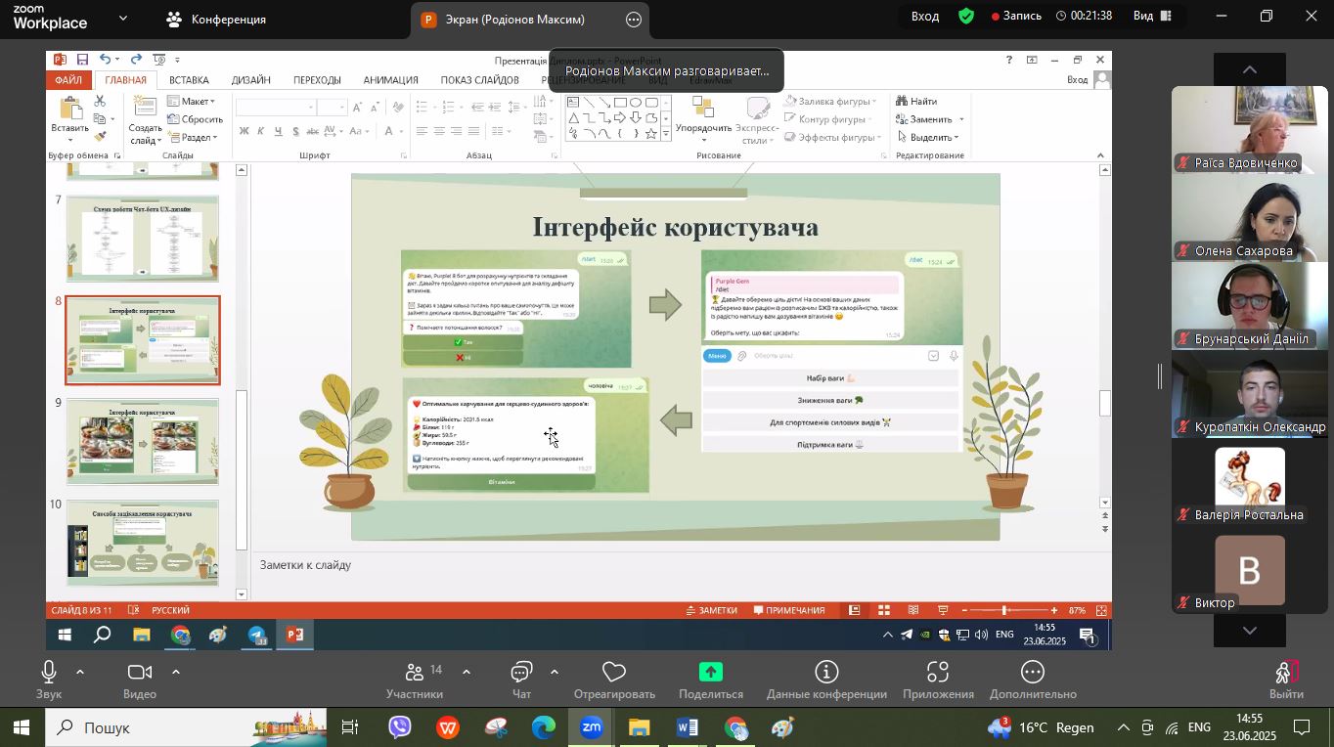The height and width of the screenshot is (747, 1334).
Task: Select the right arrow shape in shapes gallery
Action: 620,118
